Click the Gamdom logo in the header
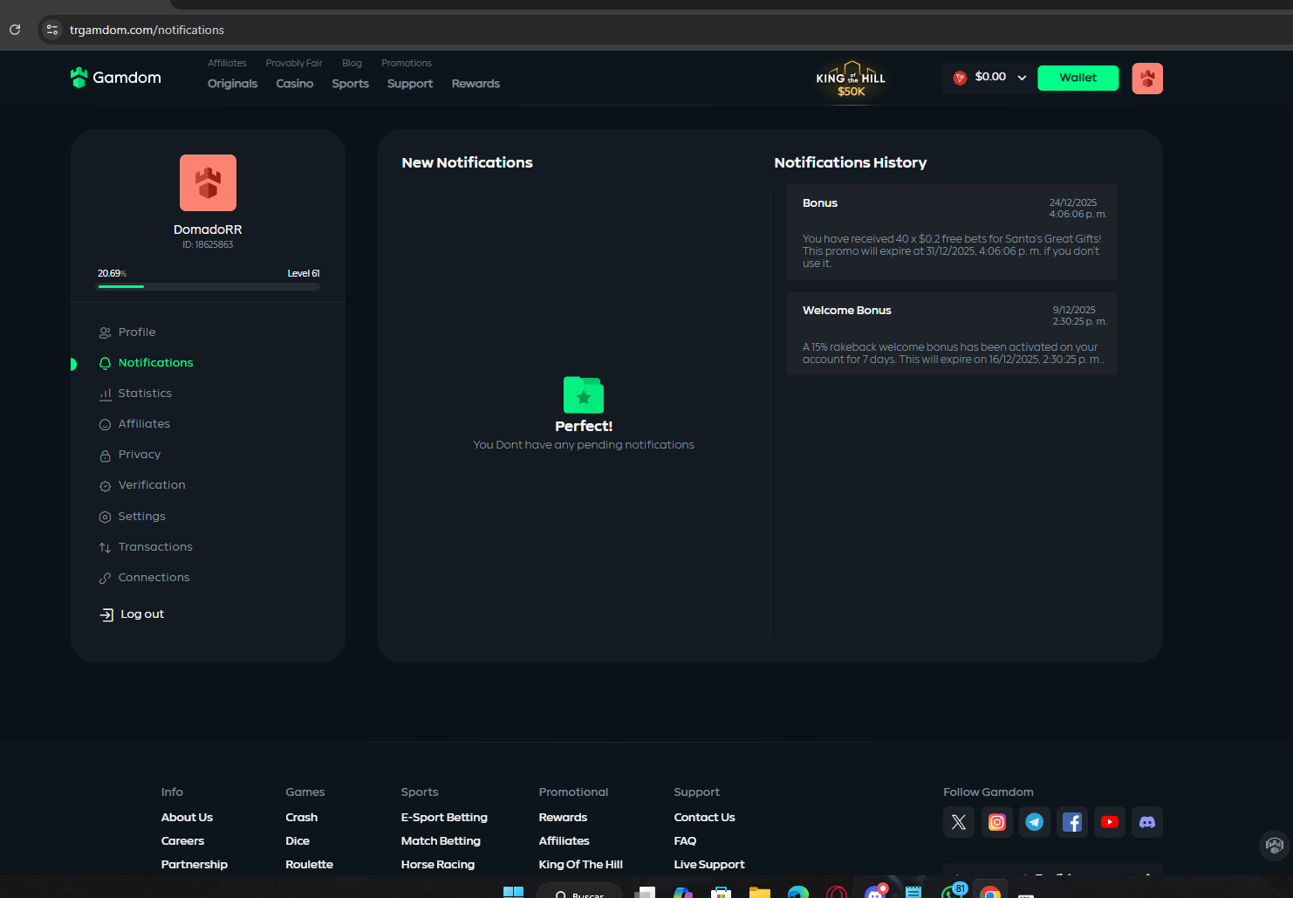 tap(116, 78)
